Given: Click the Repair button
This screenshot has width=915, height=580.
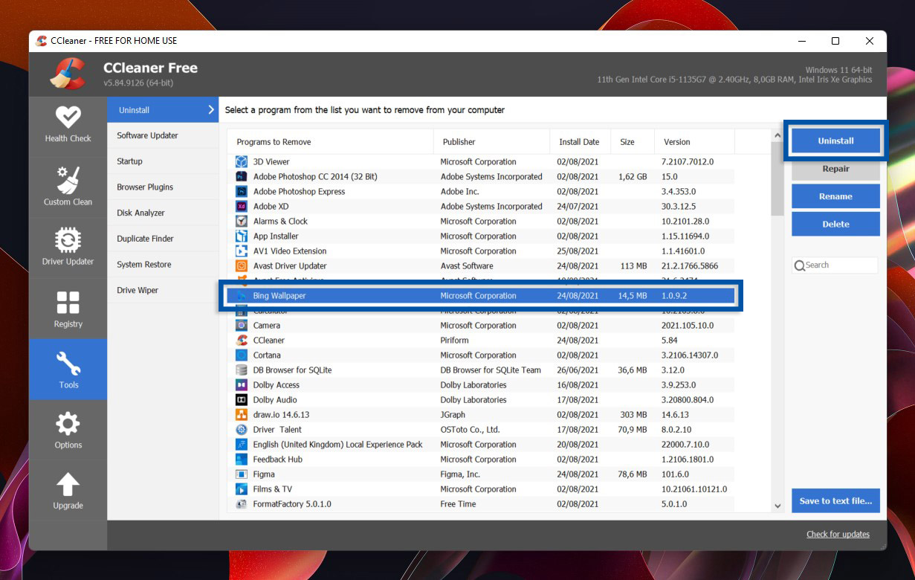Looking at the screenshot, I should point(835,169).
